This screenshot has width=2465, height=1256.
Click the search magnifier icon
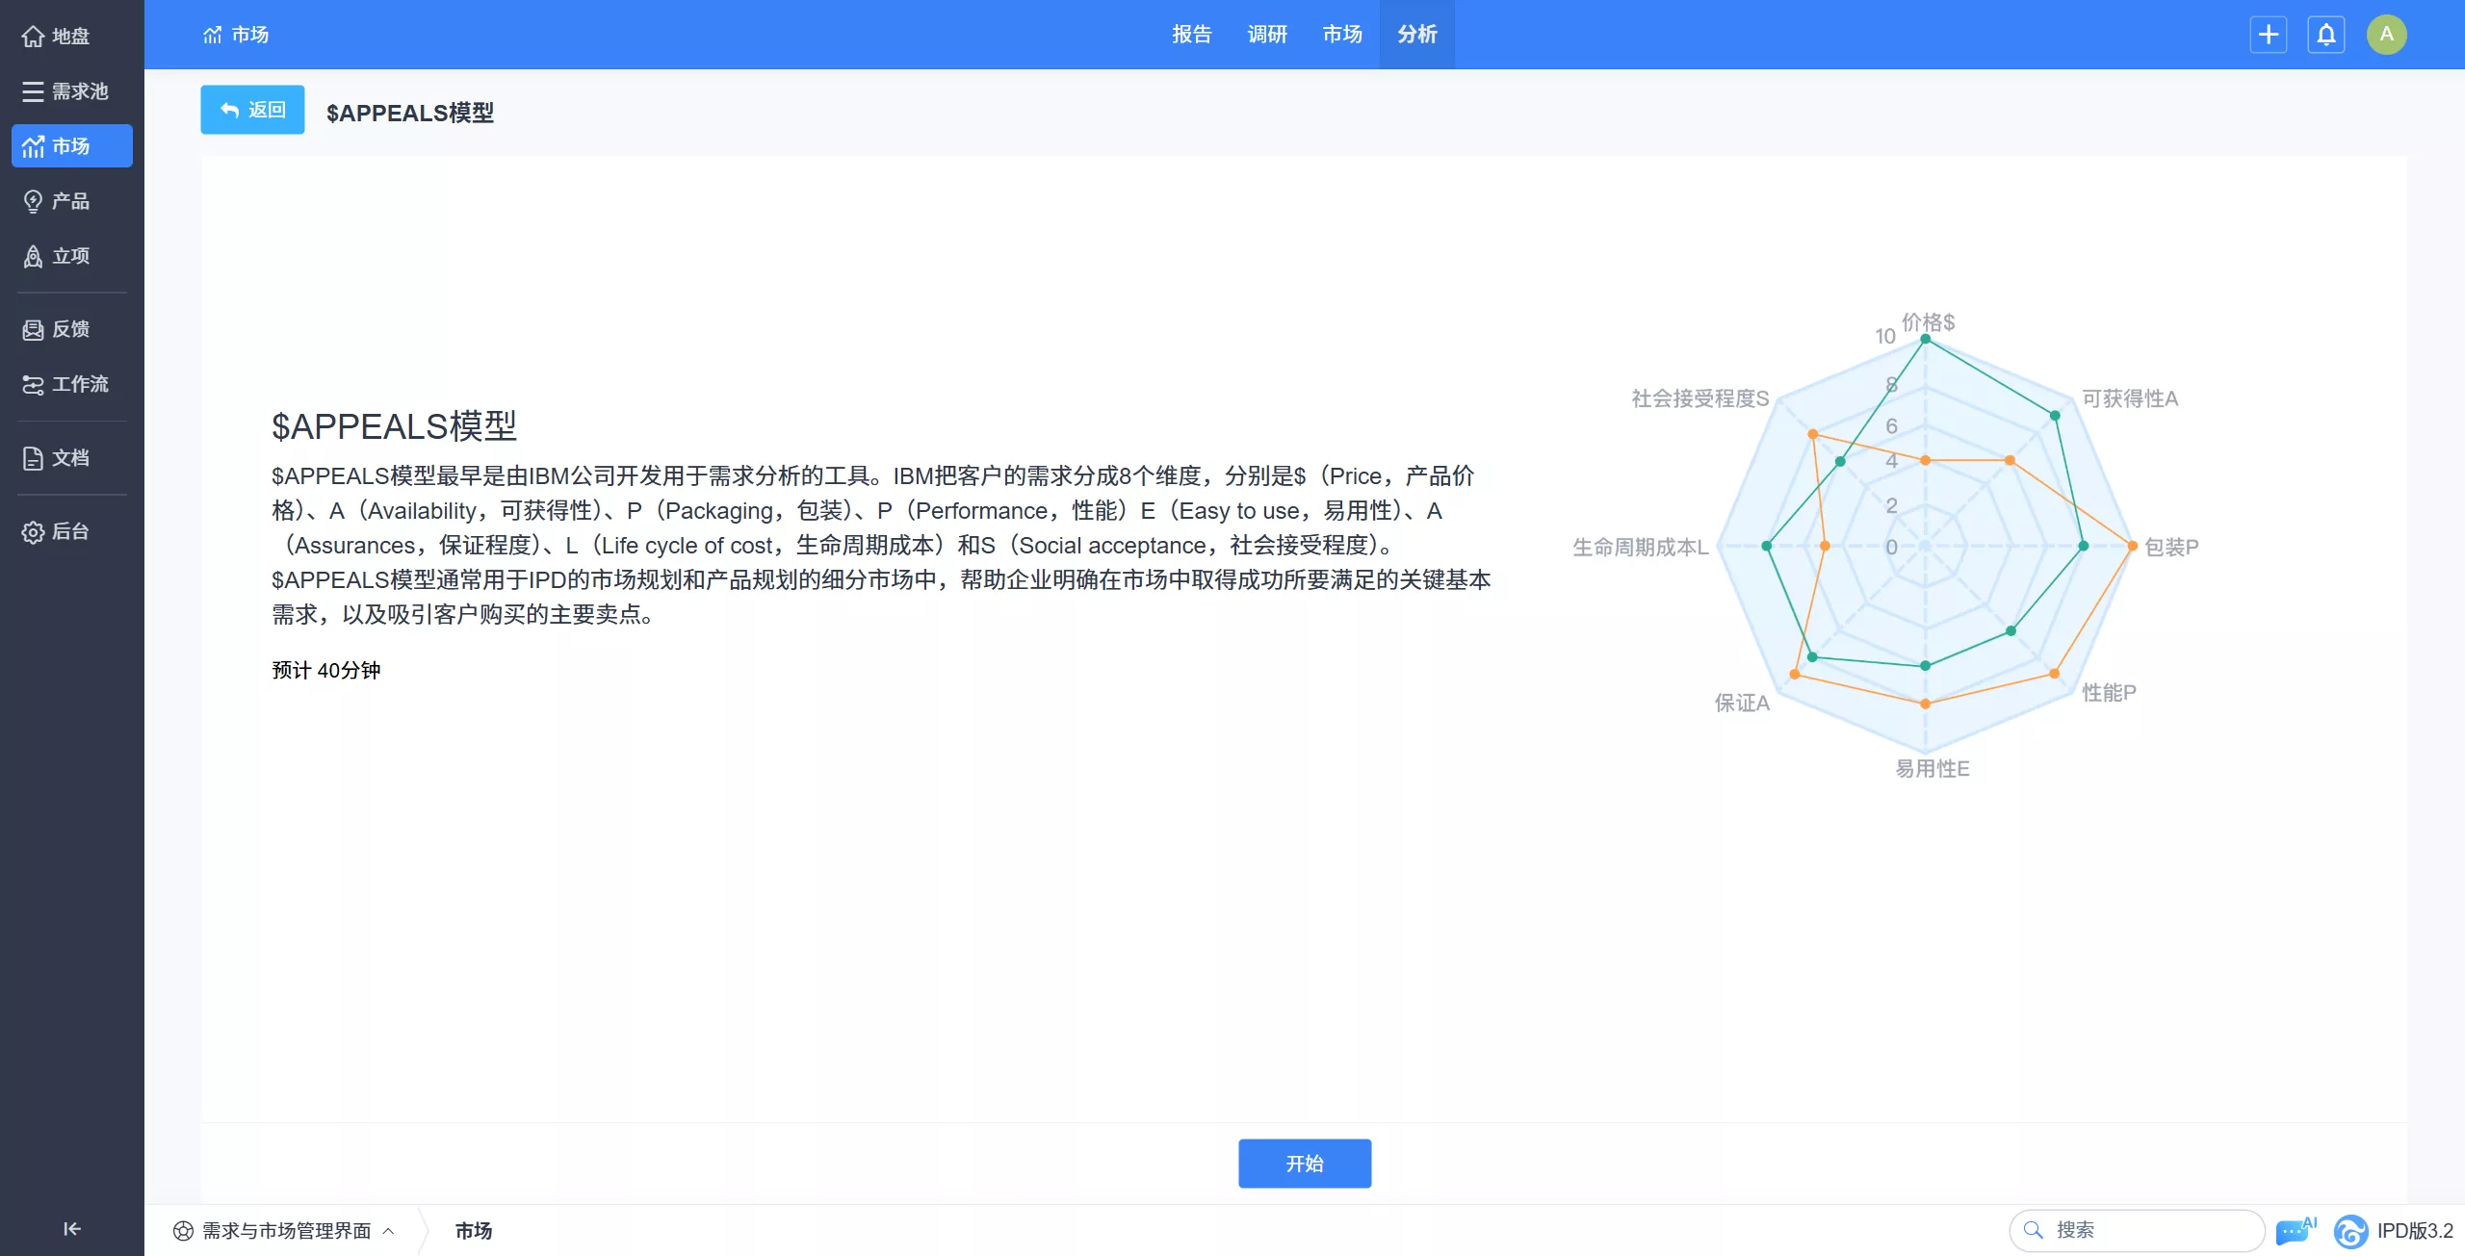click(x=2034, y=1230)
